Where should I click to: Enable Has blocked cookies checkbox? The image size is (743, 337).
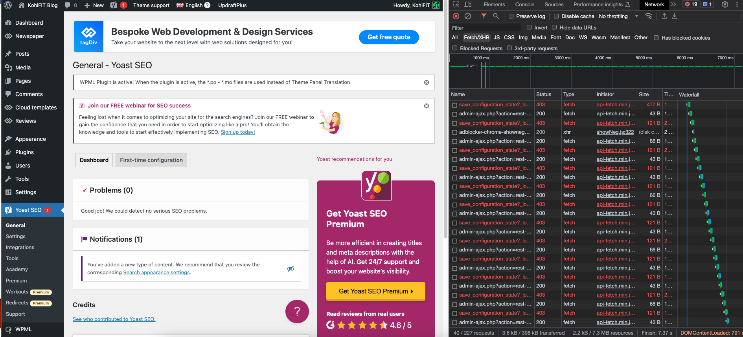point(656,38)
